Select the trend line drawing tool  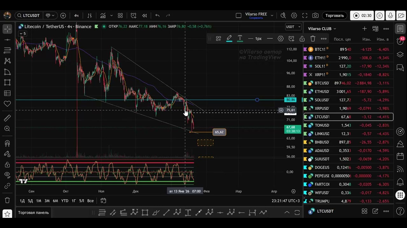(7, 40)
